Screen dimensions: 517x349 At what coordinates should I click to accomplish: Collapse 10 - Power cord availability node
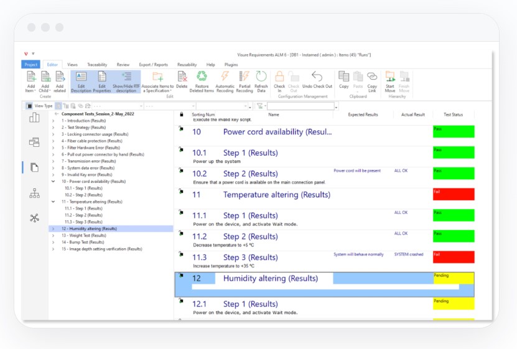pyautogui.click(x=53, y=182)
